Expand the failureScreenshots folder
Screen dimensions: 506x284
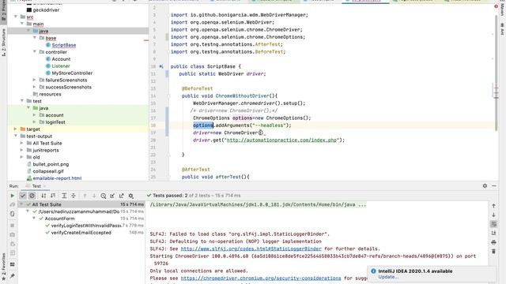[35, 80]
